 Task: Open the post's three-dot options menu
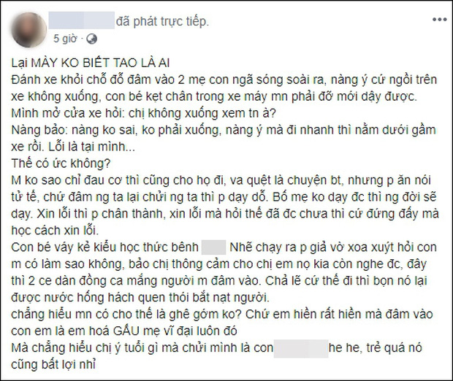tap(439, 20)
